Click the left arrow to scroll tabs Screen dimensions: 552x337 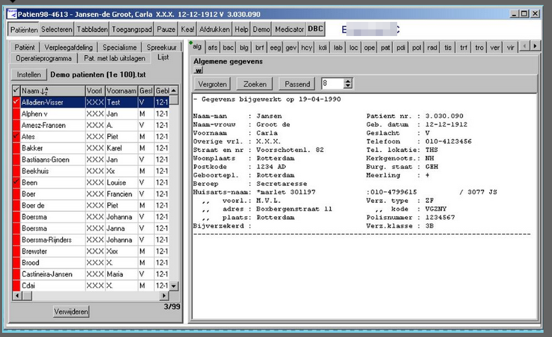(x=534, y=47)
